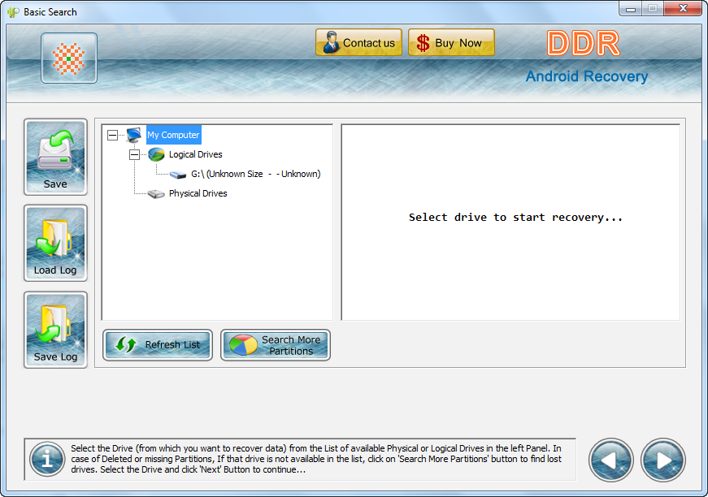Click the Contact us button
This screenshot has width=708, height=497.
(x=359, y=42)
